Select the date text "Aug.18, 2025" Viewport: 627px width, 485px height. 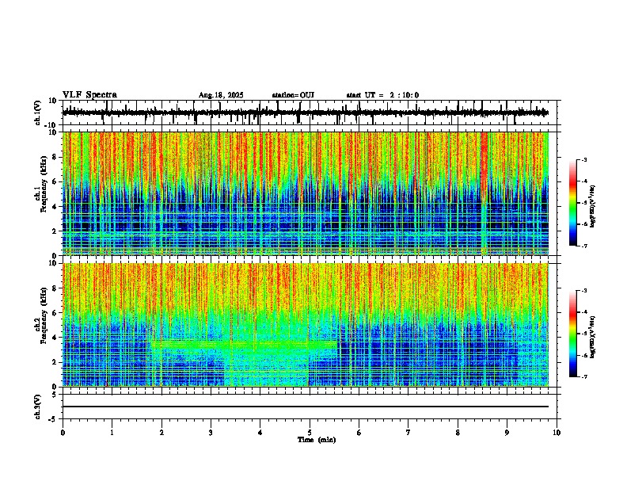point(221,95)
